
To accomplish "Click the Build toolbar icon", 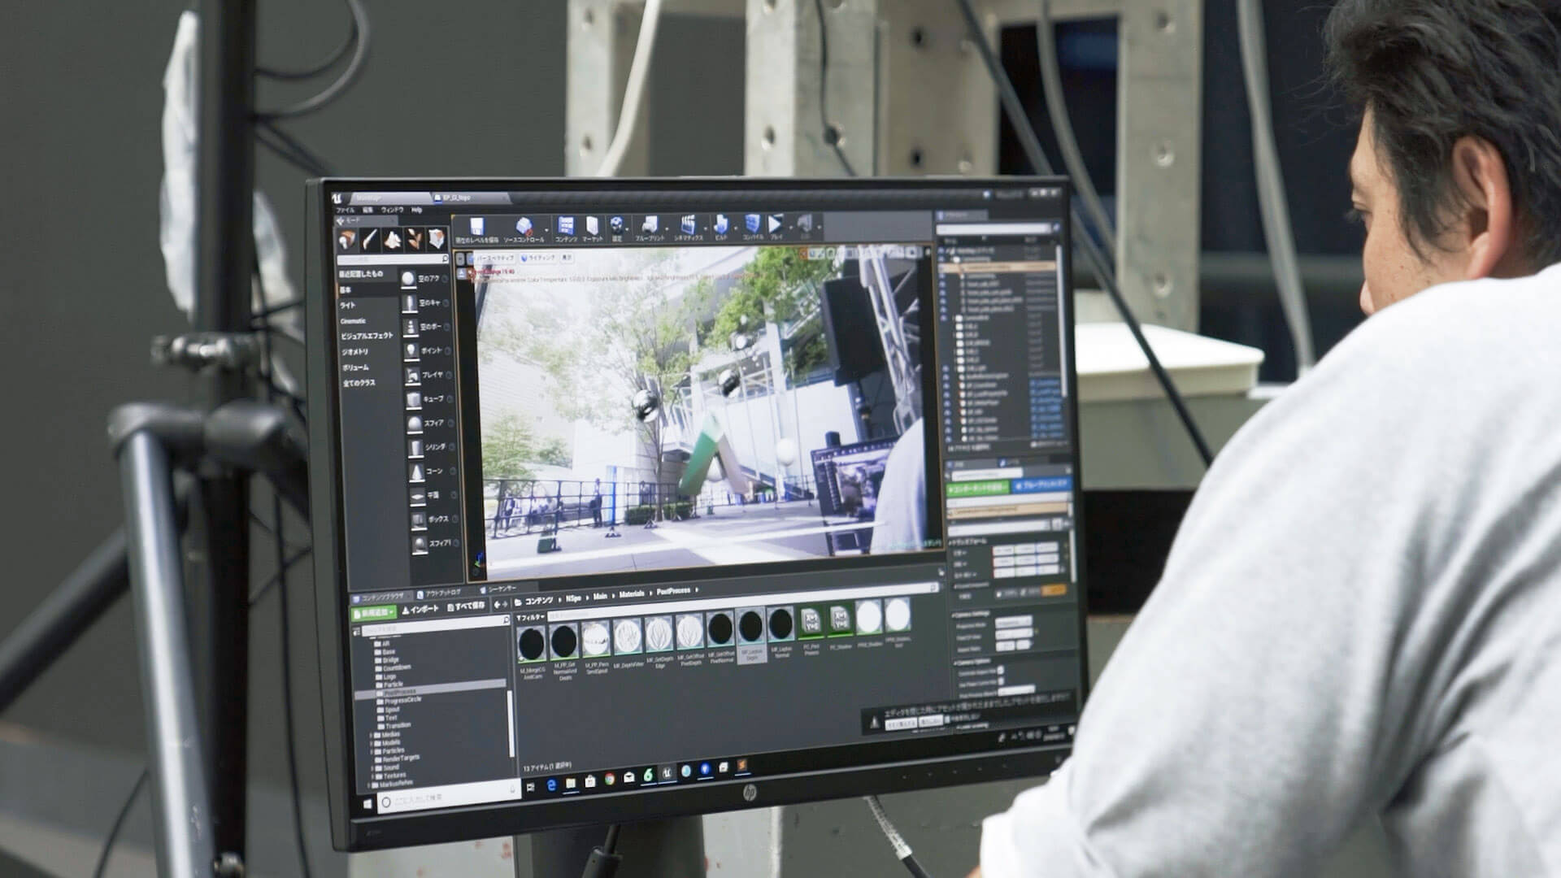I will pyautogui.click(x=720, y=224).
